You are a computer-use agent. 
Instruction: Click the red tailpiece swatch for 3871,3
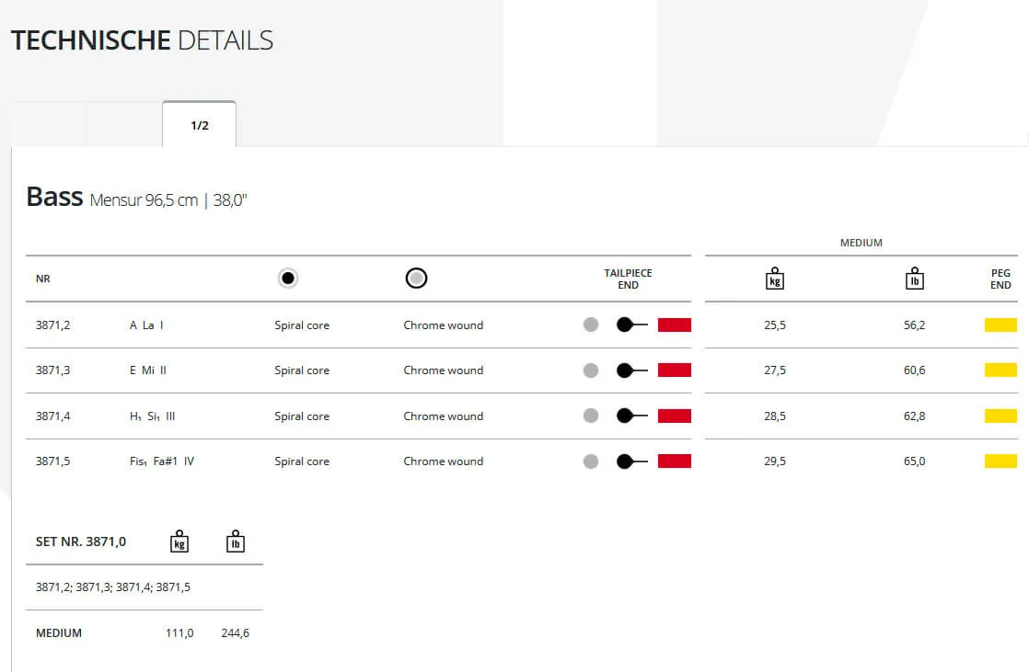coord(674,370)
